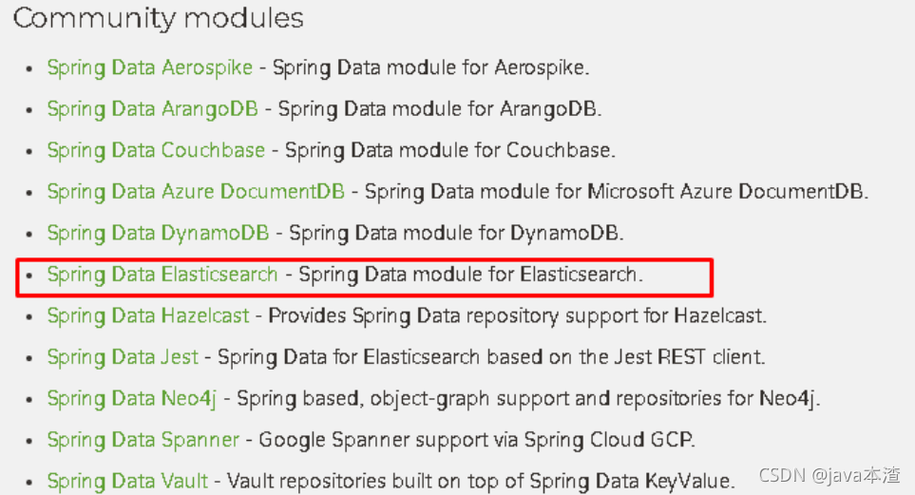
Task: Open the Spring Data ArangoDB link
Action: tap(152, 110)
